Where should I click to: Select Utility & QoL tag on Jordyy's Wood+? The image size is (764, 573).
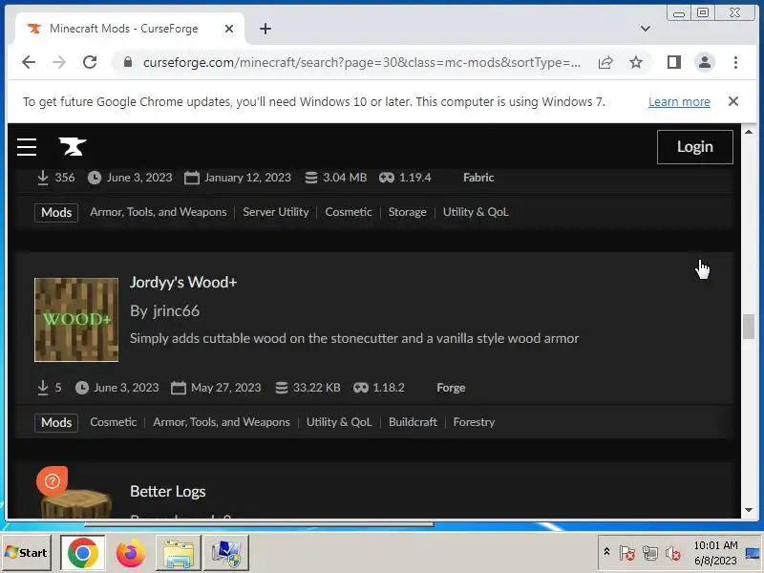click(x=339, y=422)
